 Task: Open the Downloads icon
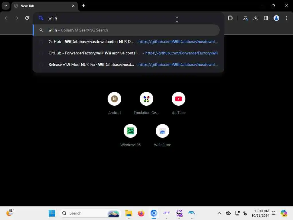(x=256, y=18)
